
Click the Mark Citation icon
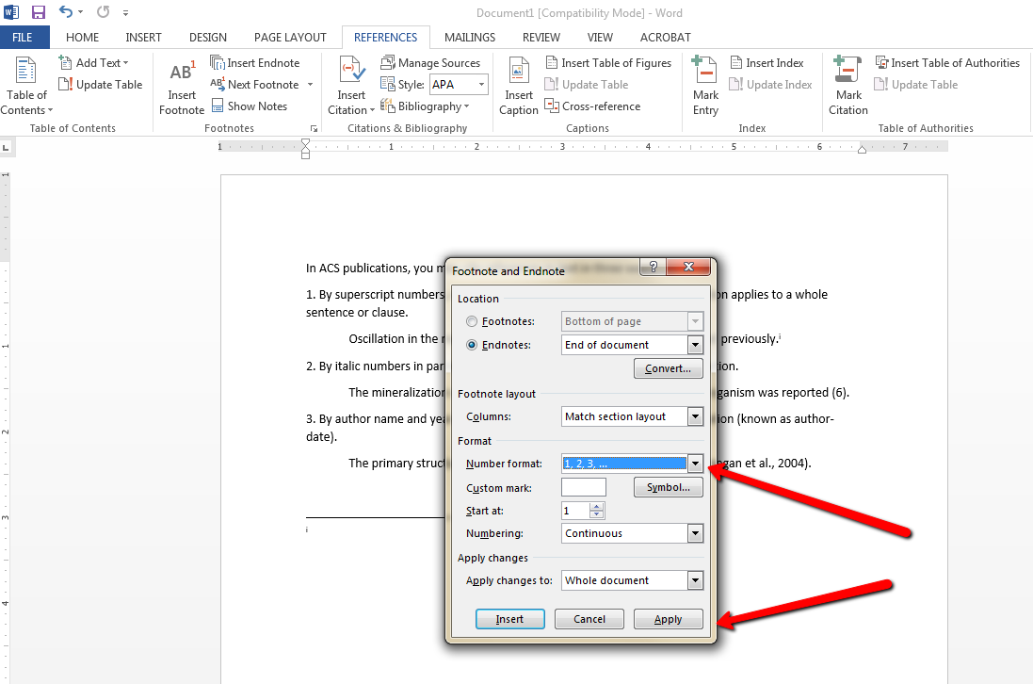[x=847, y=83]
